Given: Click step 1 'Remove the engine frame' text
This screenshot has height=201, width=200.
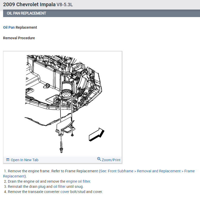Looking at the screenshot, I should coord(29,171).
